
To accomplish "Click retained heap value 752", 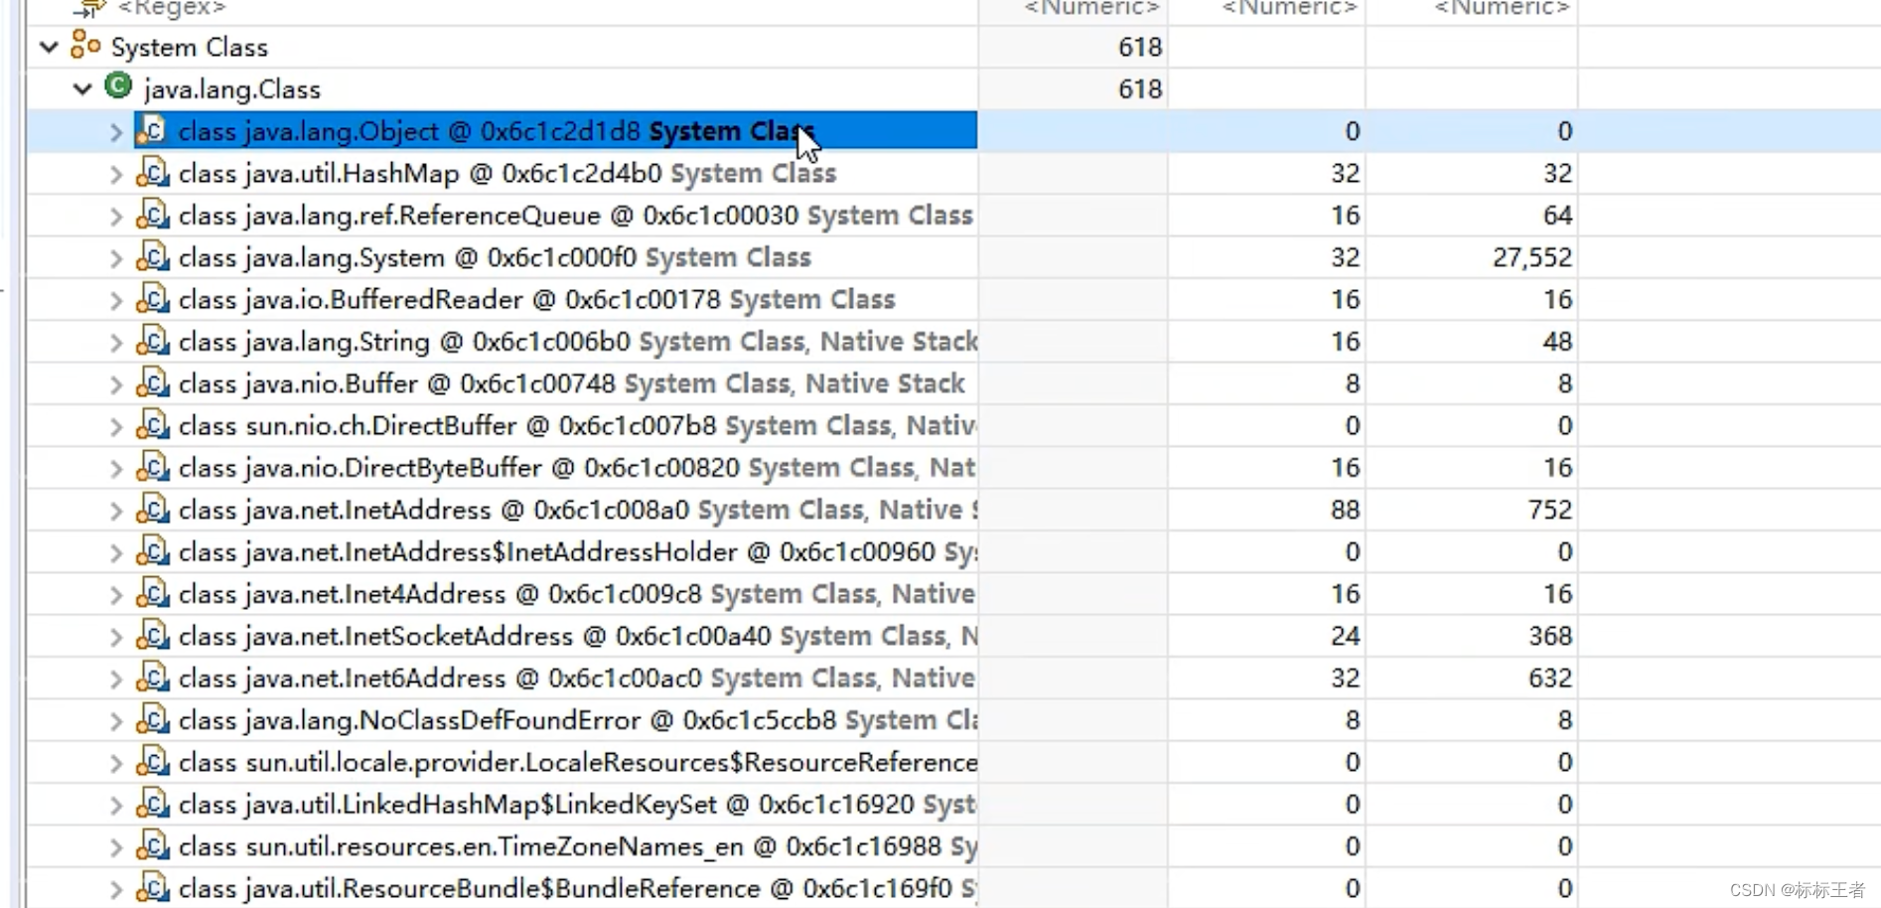I will 1549,511.
